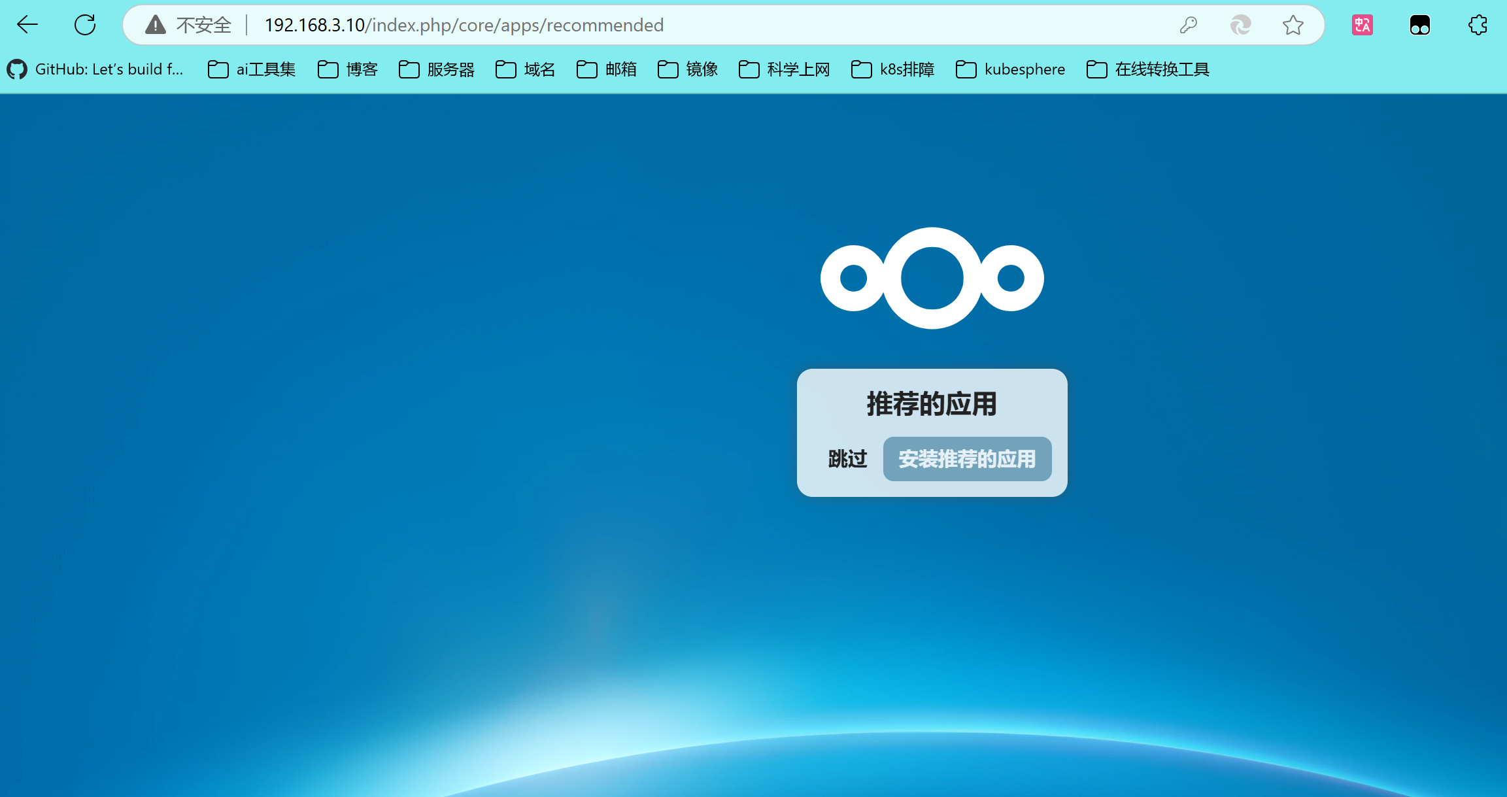
Task: Click the insecure site warning icon
Action: pyautogui.click(x=155, y=25)
